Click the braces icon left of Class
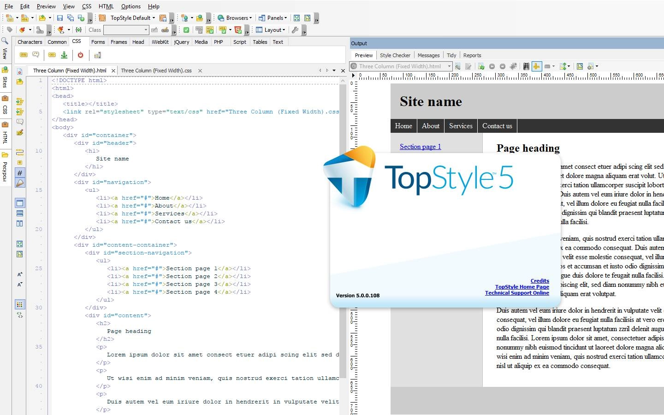The height and width of the screenshot is (415, 664). (x=78, y=30)
